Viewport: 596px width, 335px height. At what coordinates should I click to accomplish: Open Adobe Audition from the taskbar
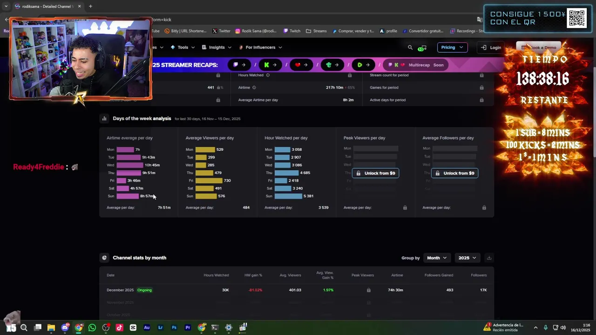pos(147,328)
